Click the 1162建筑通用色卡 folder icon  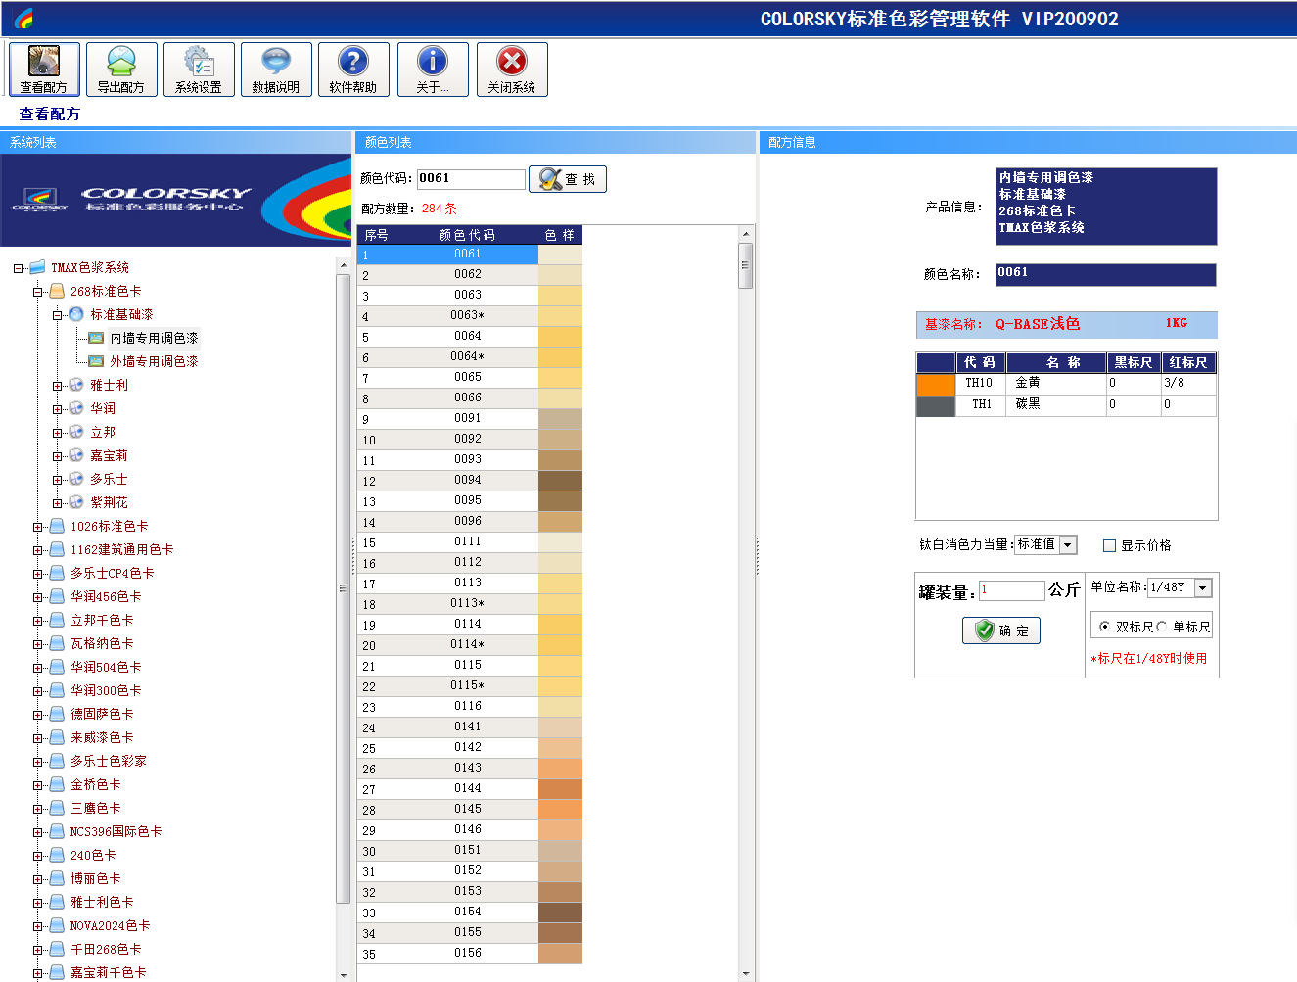[57, 549]
